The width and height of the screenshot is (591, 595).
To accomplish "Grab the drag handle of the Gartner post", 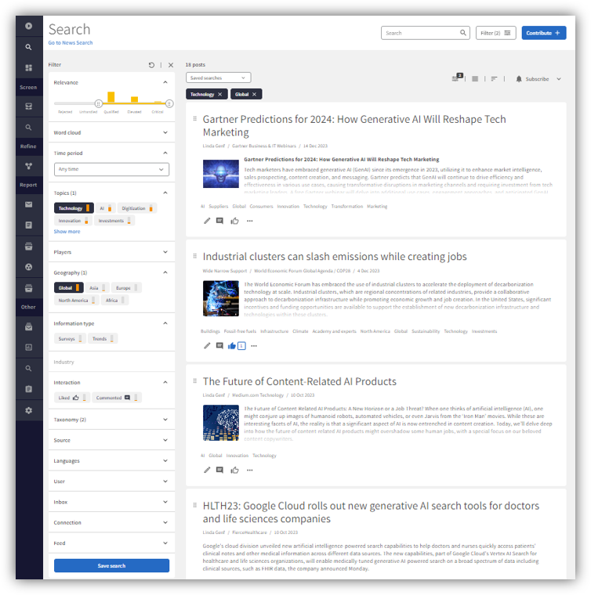I will click(x=195, y=119).
